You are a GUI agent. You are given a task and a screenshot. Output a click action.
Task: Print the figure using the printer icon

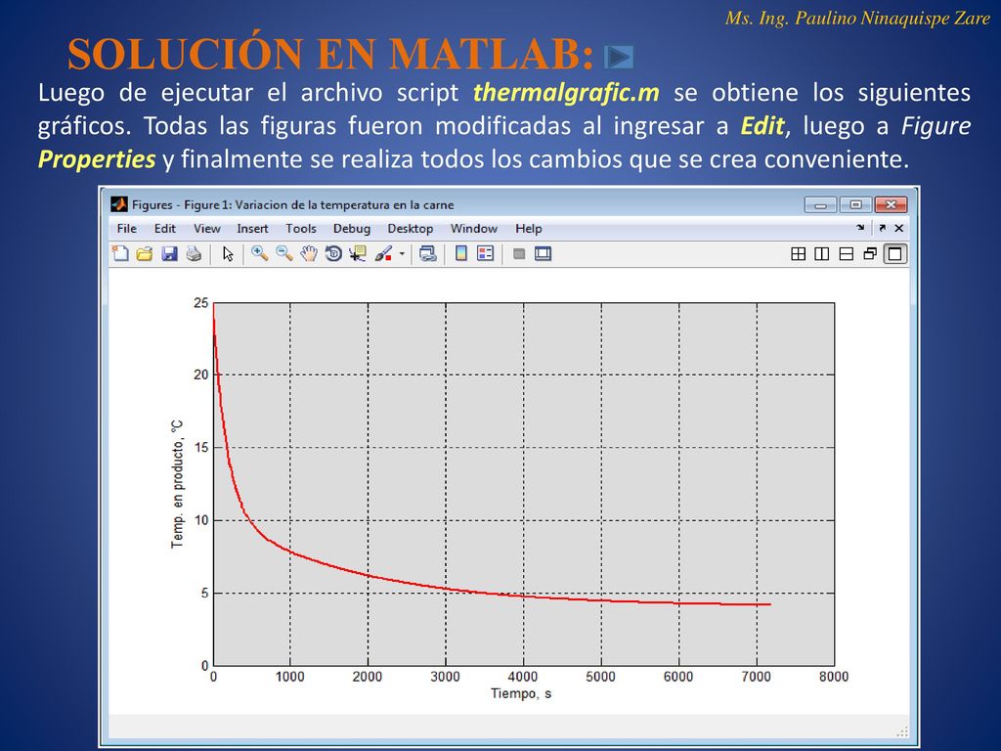pyautogui.click(x=194, y=254)
